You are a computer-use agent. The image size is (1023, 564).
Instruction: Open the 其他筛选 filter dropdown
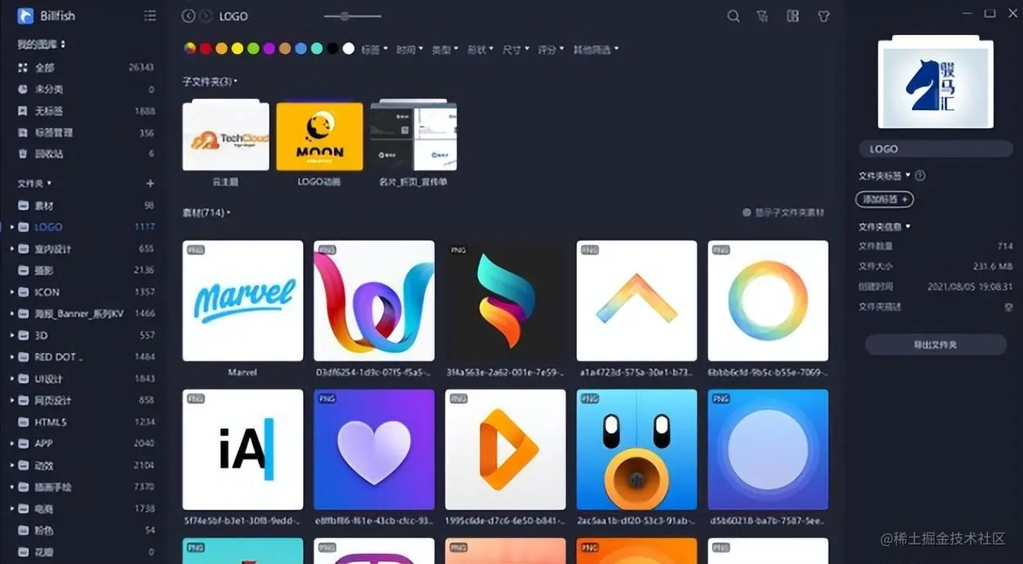pyautogui.click(x=596, y=49)
